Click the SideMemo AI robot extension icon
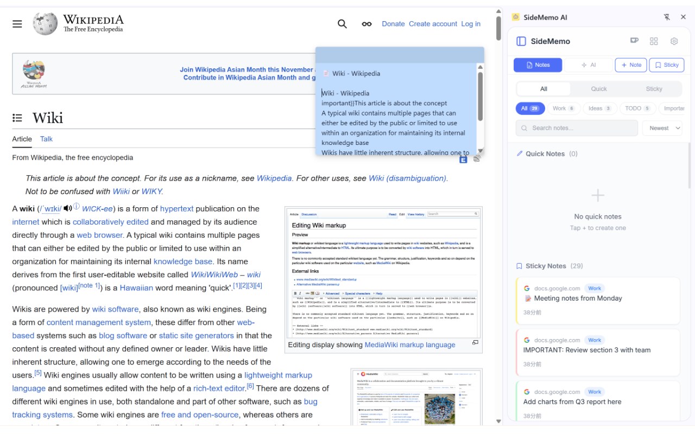 pos(516,17)
